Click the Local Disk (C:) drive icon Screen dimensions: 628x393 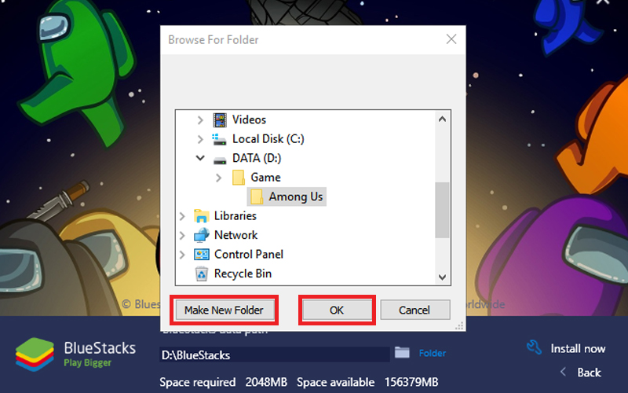[x=219, y=139]
